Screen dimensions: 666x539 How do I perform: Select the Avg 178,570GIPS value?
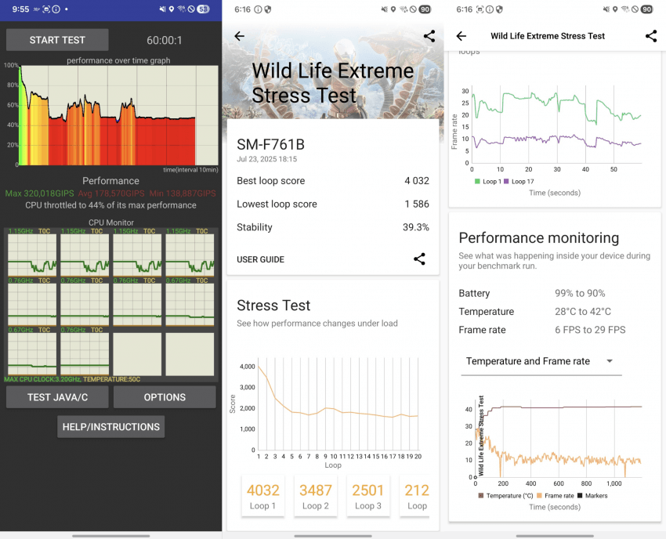111,194
